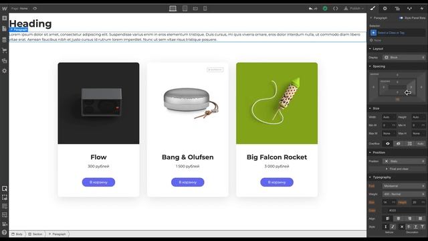Open the Position Static dropdown
Image resolution: width=428 pixels, height=241 pixels.
[x=404, y=161]
